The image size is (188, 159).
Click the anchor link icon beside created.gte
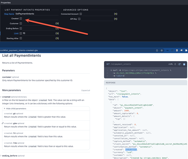pos(3,123)
